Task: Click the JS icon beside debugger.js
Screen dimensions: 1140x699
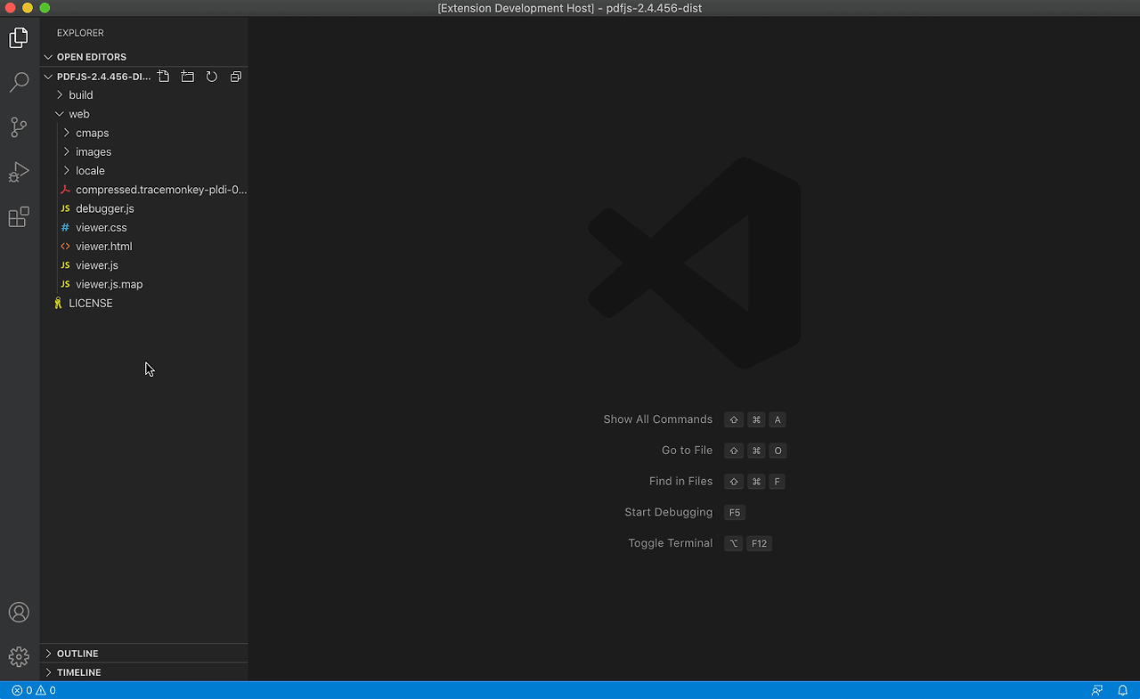Action: 65,208
